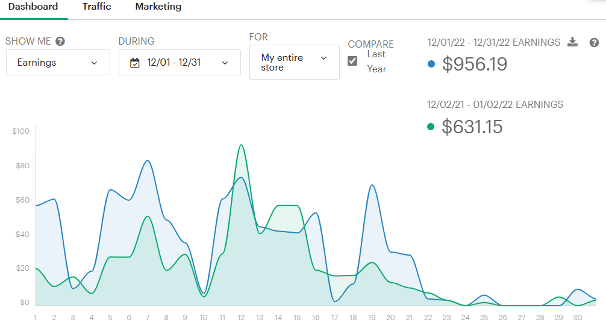Click day 30 on the chart axis
The width and height of the screenshot is (606, 325).
tap(576, 318)
